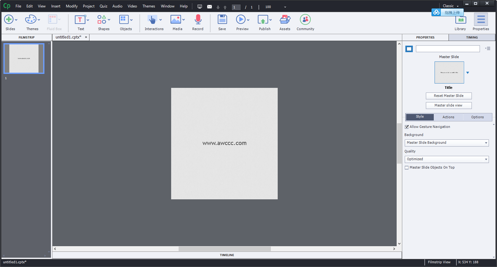Open the Quiz menu
The image size is (497, 267).
[103, 6]
